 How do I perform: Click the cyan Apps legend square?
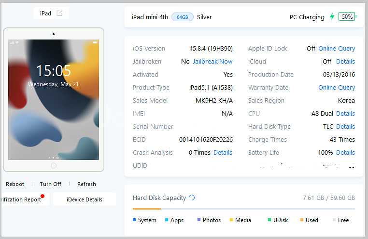(x=167, y=220)
